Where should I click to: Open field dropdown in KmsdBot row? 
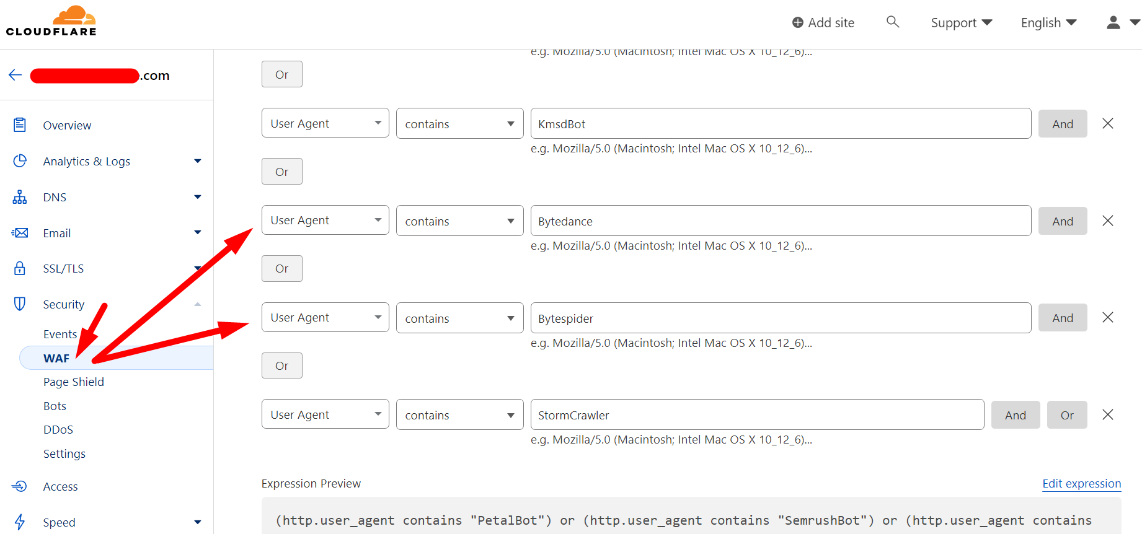click(325, 123)
